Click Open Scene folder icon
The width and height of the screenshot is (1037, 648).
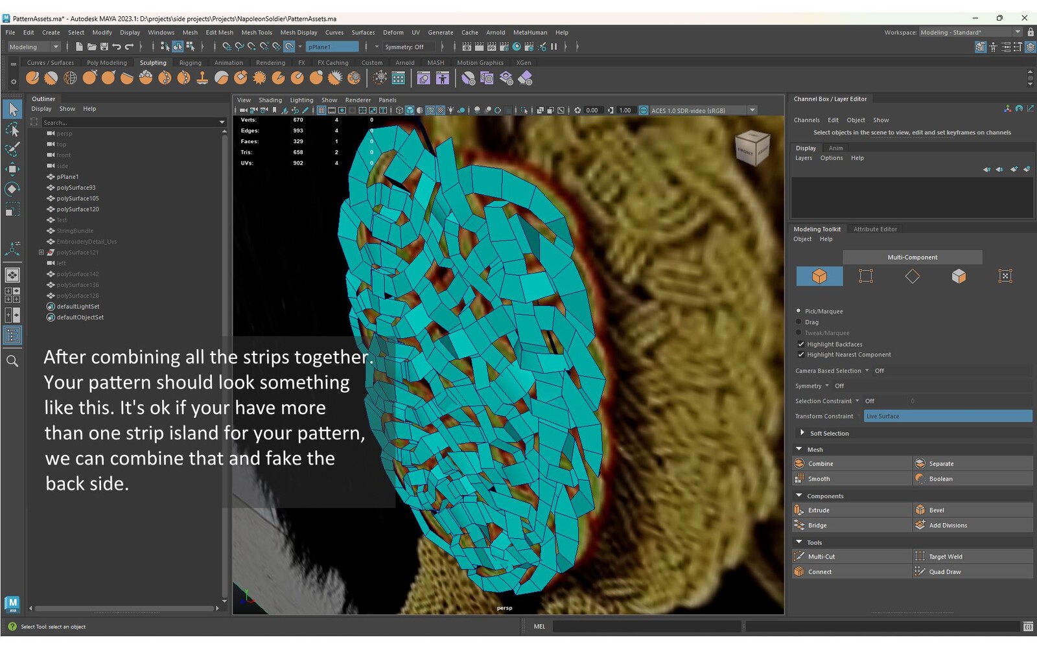91,47
